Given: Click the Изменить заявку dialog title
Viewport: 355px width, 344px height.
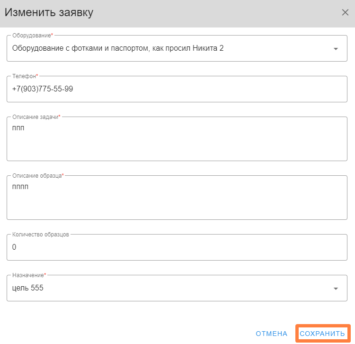Looking at the screenshot, I should (49, 12).
